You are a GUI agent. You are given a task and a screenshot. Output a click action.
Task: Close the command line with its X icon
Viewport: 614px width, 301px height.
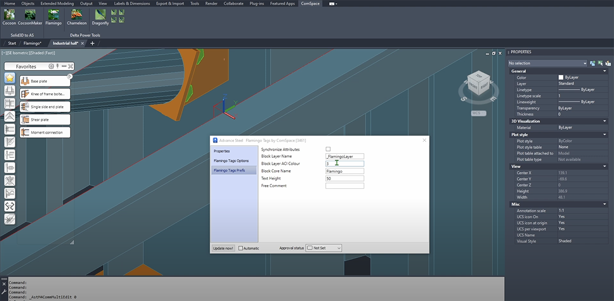click(4, 284)
